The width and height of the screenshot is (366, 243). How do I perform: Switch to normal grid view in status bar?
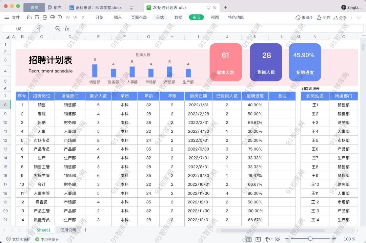pyautogui.click(x=249, y=239)
